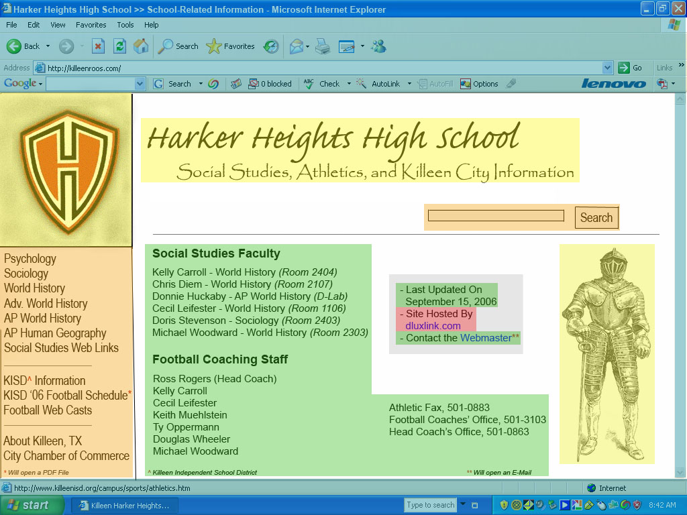
Task: Open the Google search box dropdown
Action: 140,84
